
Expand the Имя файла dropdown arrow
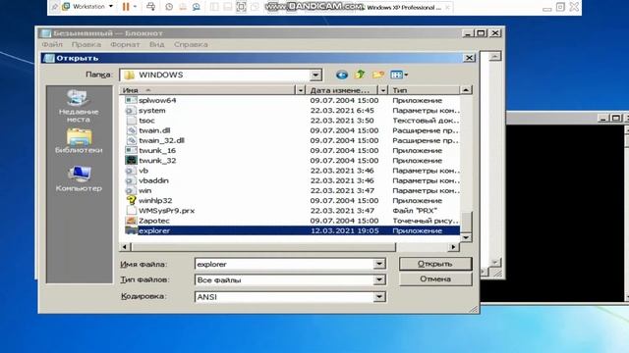click(379, 264)
